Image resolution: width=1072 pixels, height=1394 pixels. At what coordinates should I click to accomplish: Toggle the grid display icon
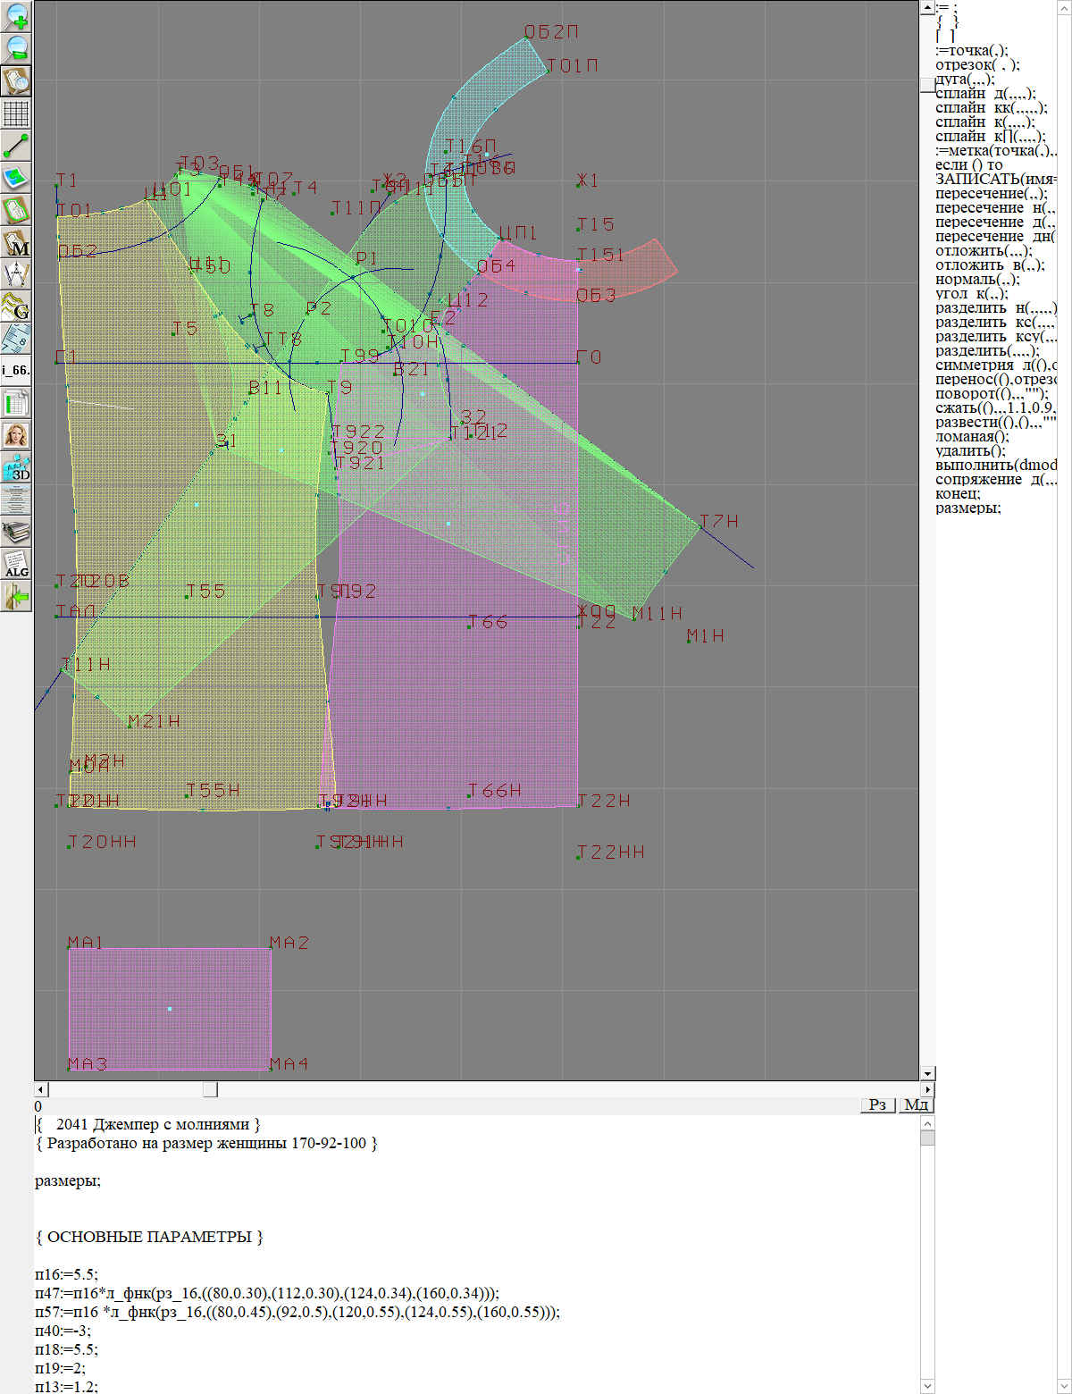[16, 113]
